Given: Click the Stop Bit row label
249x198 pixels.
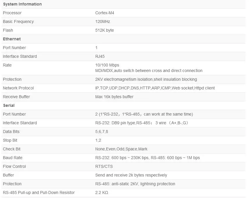Looking at the screenshot, I should point(10,141).
